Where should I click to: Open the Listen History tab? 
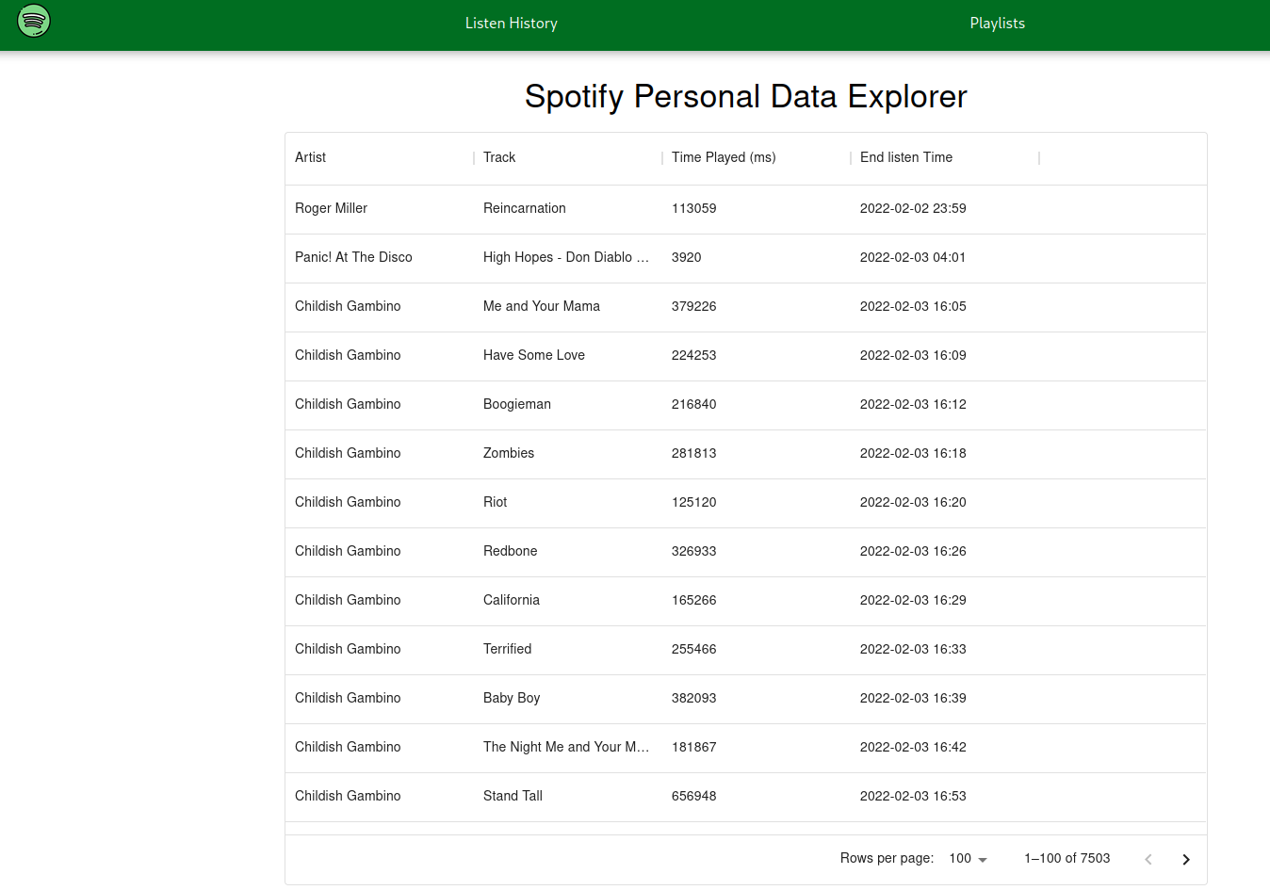click(x=512, y=24)
